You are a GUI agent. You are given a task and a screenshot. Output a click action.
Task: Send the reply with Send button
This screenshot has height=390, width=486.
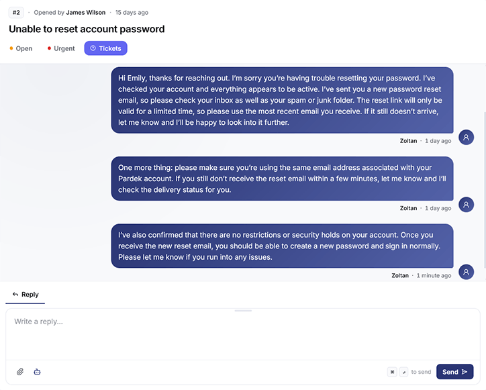click(x=454, y=372)
